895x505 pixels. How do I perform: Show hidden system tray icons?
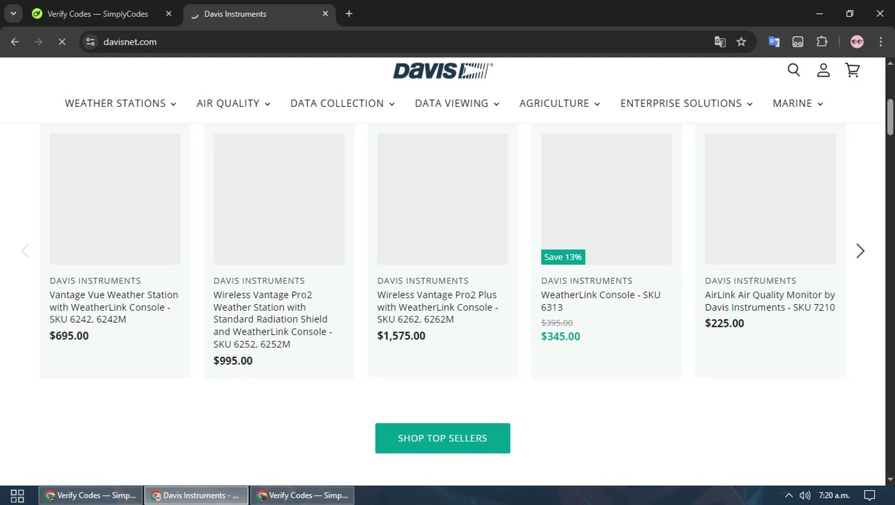[788, 495]
